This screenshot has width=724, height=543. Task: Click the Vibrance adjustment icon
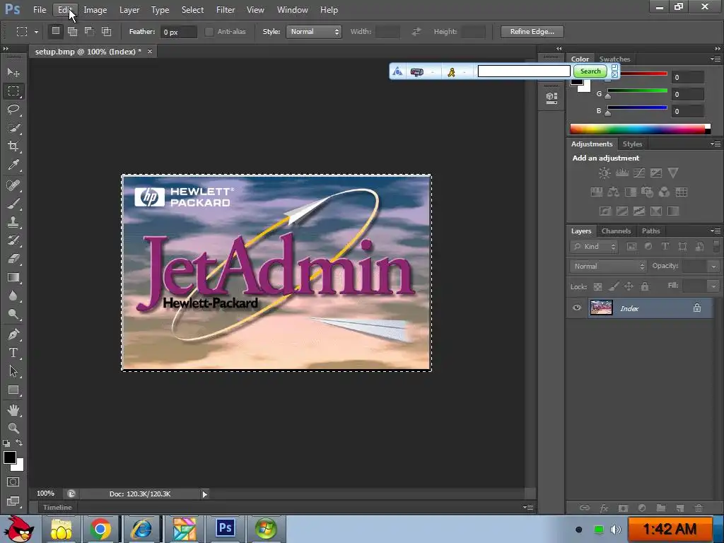pos(673,173)
